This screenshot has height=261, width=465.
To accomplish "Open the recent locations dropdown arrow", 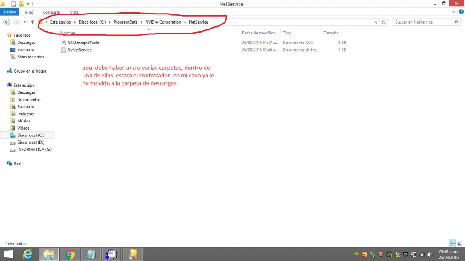I will pyautogui.click(x=24, y=22).
